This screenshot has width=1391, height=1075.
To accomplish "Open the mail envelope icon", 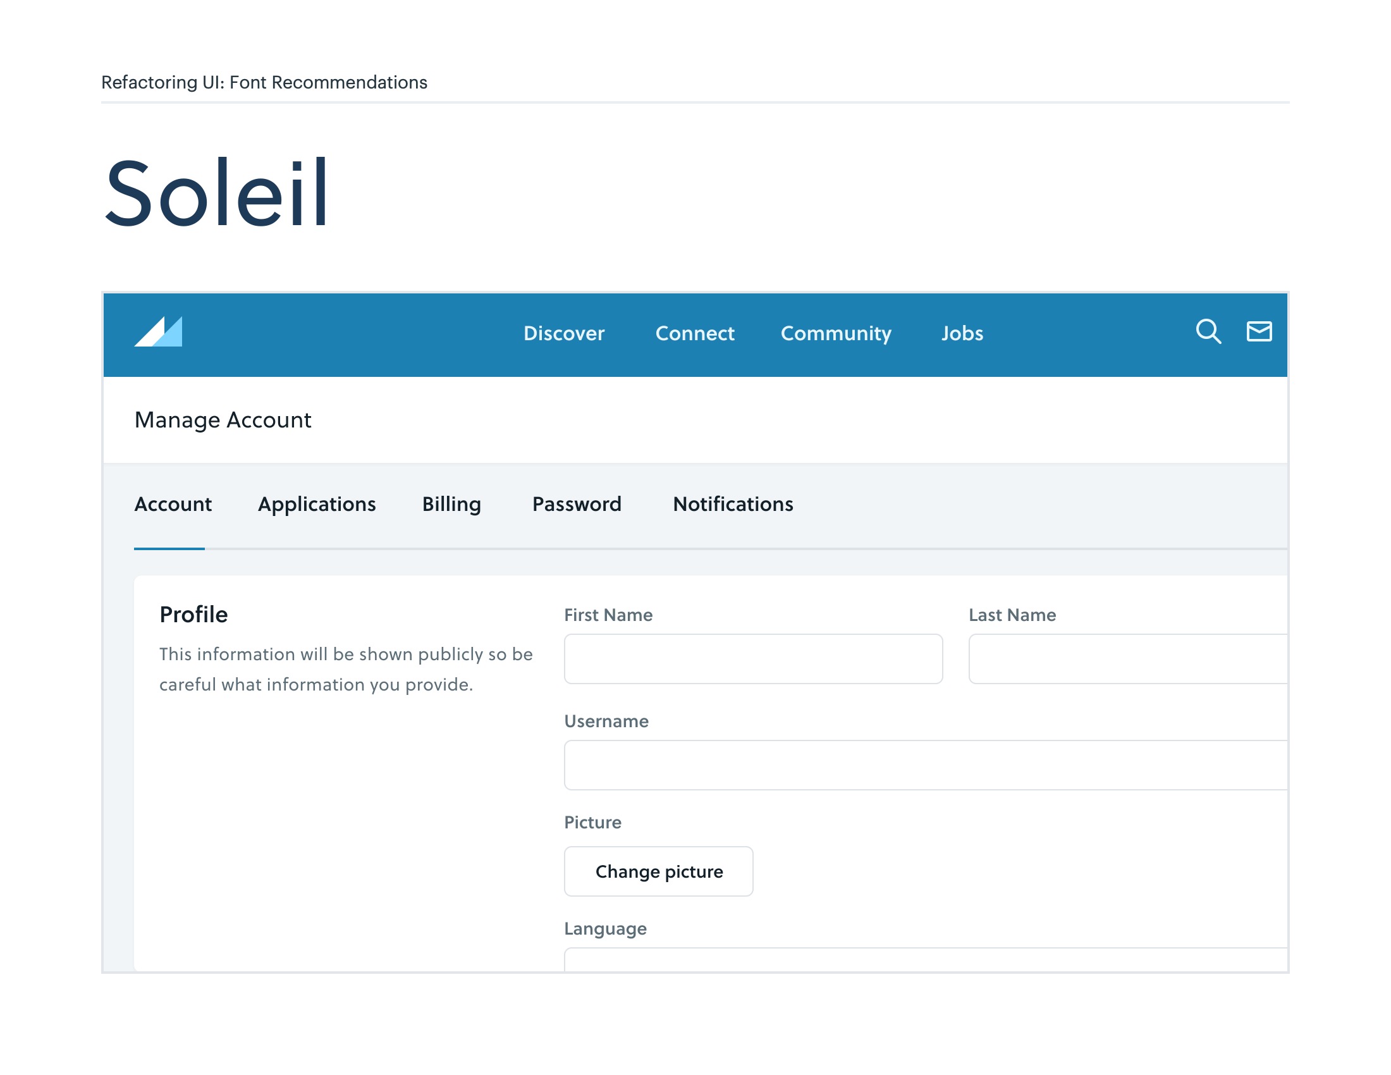I will pyautogui.click(x=1258, y=332).
